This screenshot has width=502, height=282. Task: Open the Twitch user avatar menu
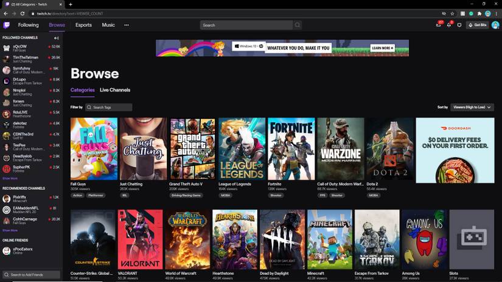click(x=495, y=25)
